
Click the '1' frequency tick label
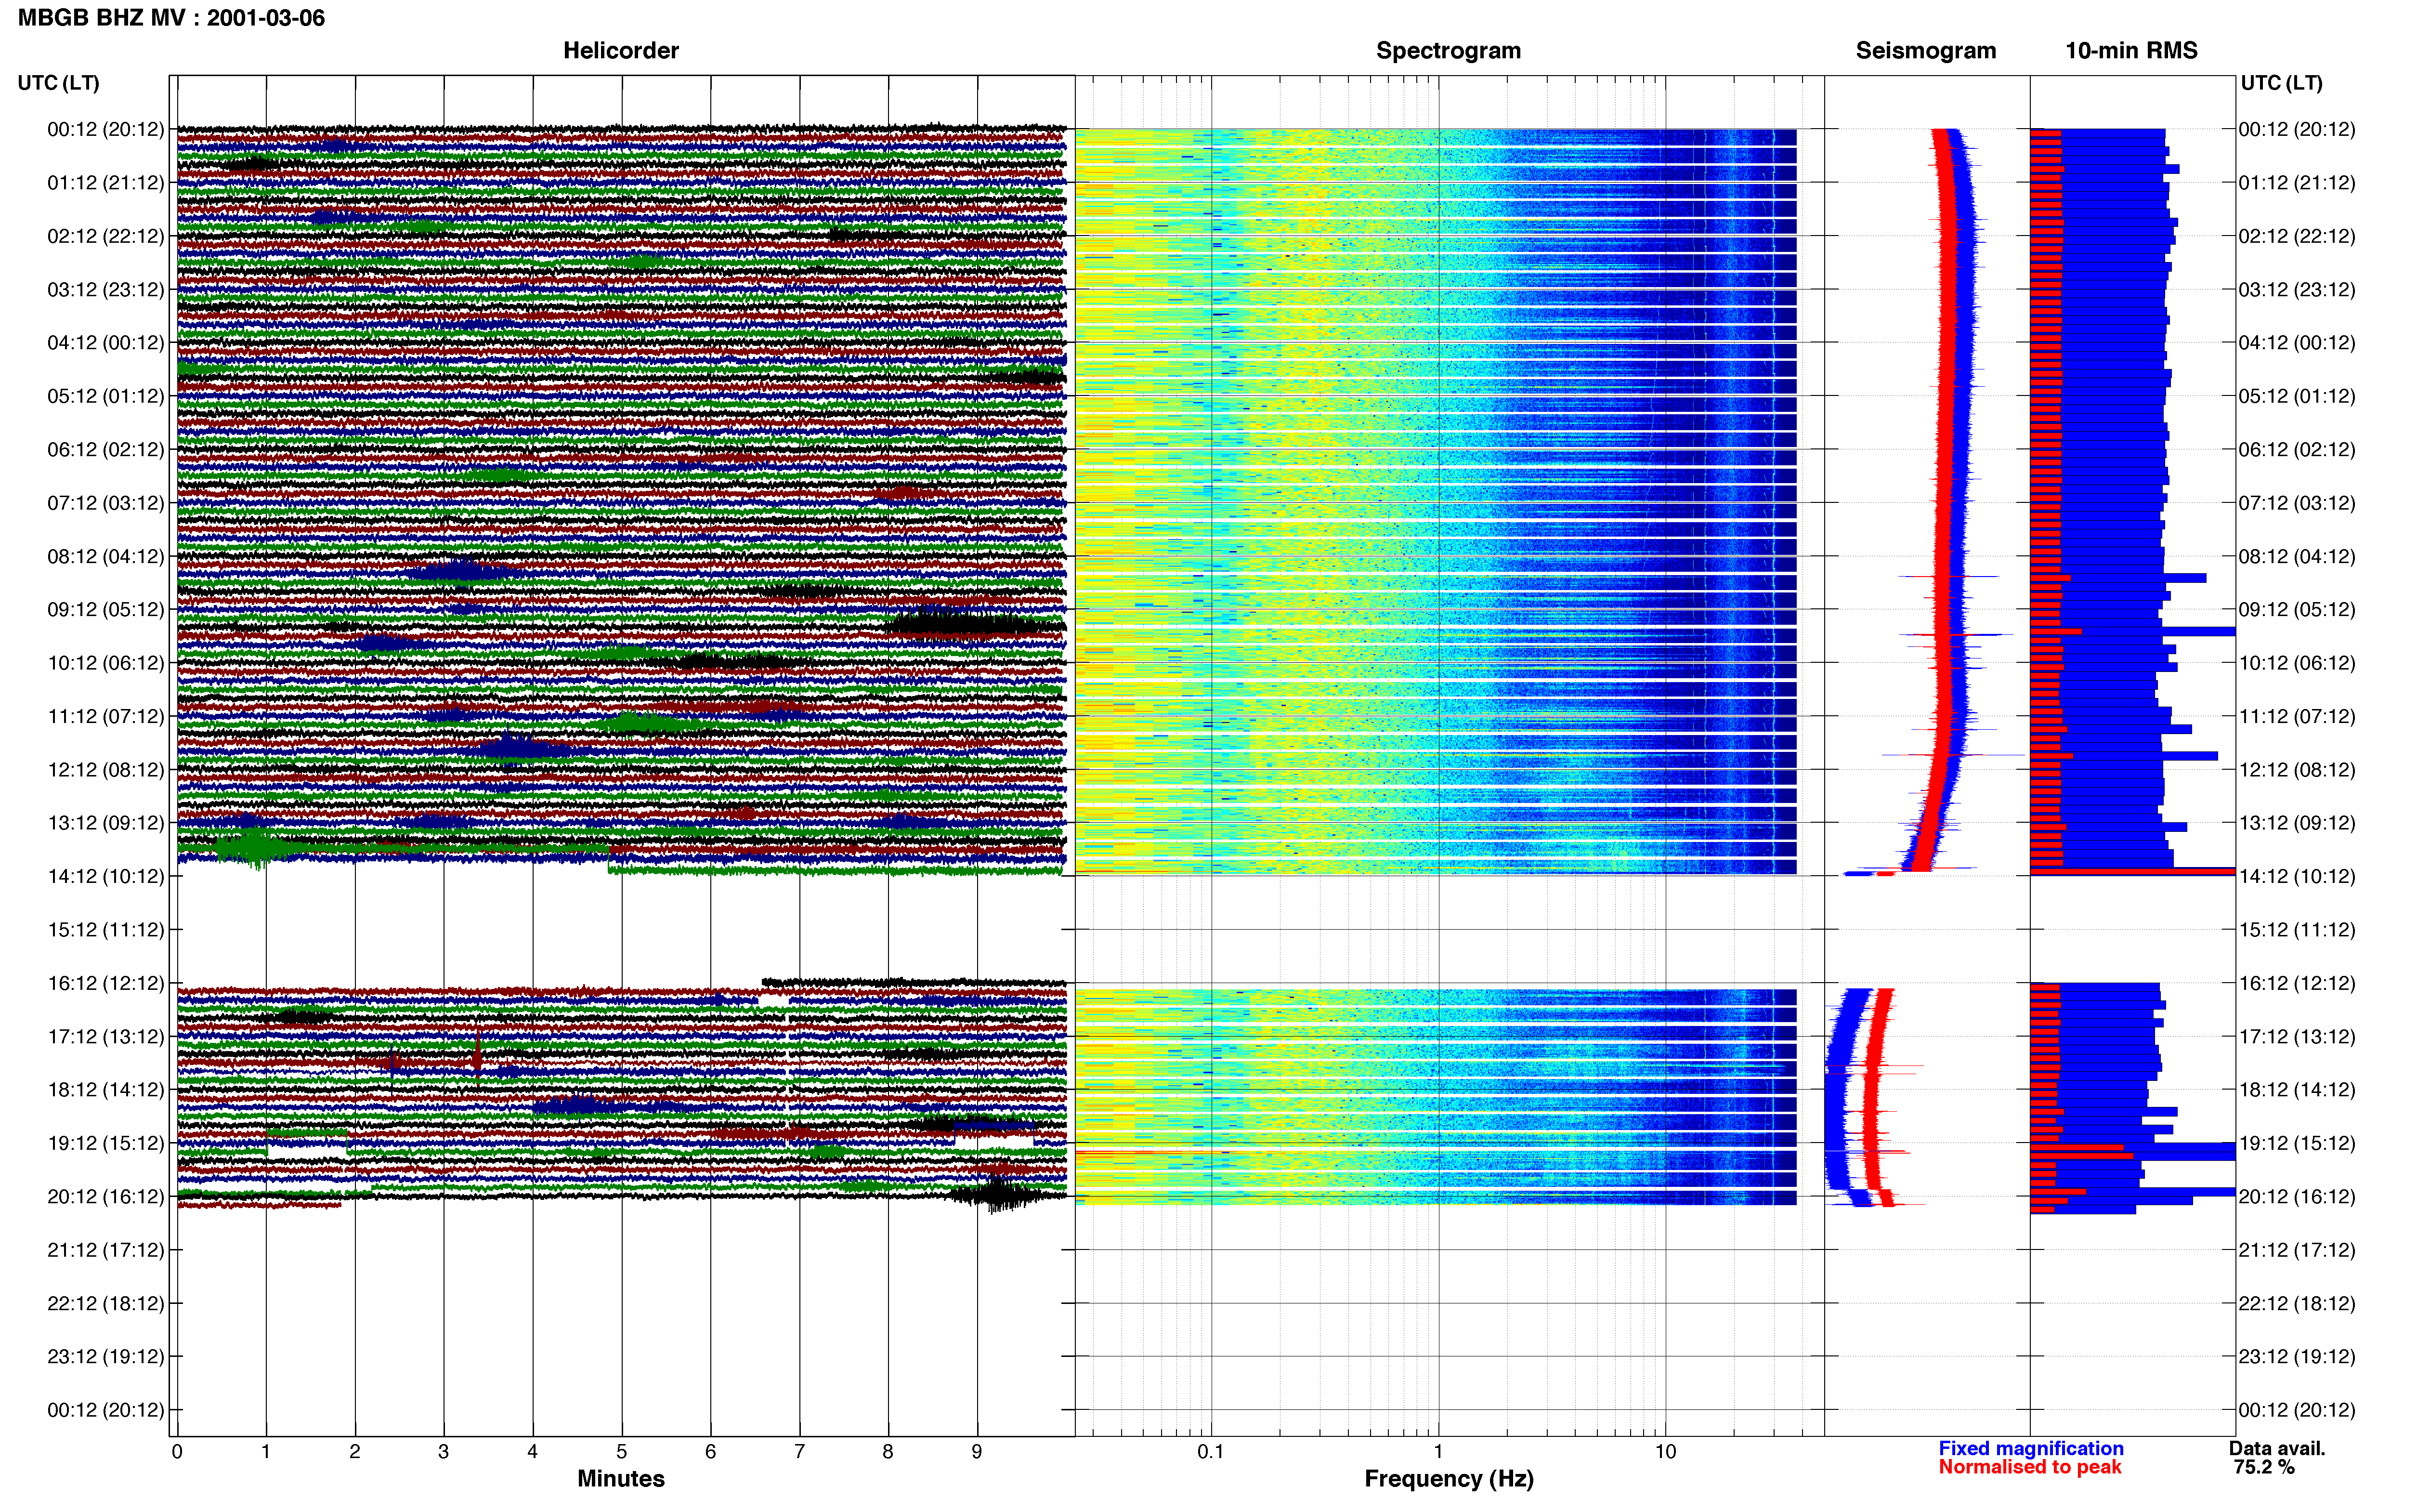click(x=1438, y=1451)
